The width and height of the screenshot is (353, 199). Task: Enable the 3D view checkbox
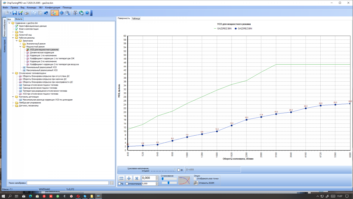(x=179, y=170)
